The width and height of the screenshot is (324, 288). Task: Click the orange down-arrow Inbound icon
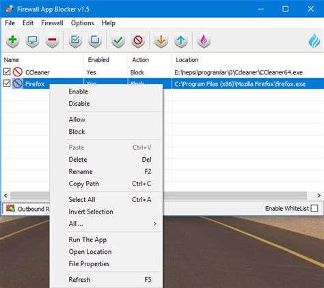pos(161,40)
